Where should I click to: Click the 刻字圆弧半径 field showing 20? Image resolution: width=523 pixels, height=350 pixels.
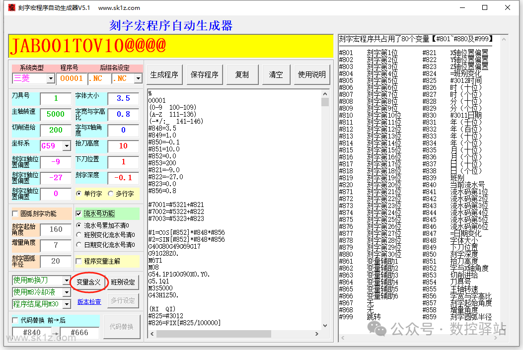56,261
